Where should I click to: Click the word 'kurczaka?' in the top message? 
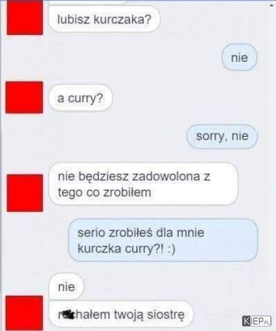122,19
